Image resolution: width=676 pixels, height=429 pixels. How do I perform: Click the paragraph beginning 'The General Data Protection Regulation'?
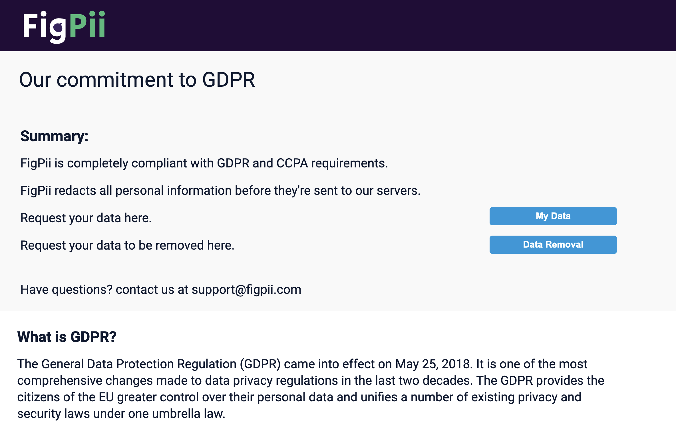(311, 388)
